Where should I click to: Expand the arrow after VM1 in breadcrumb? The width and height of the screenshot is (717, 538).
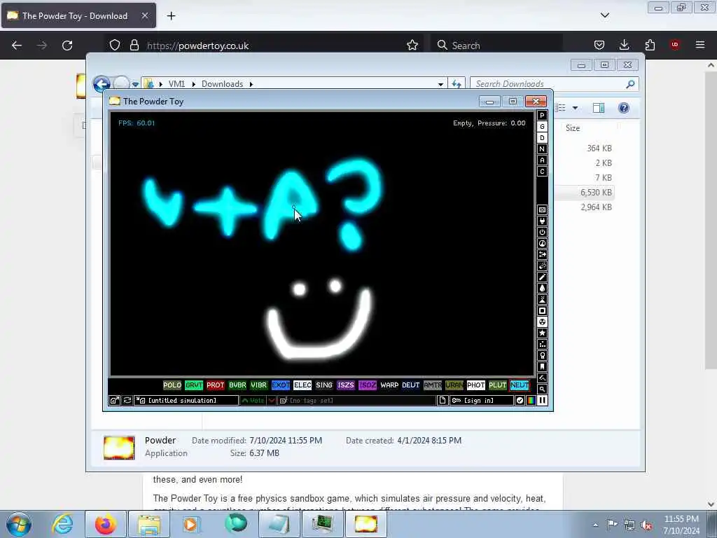point(194,84)
